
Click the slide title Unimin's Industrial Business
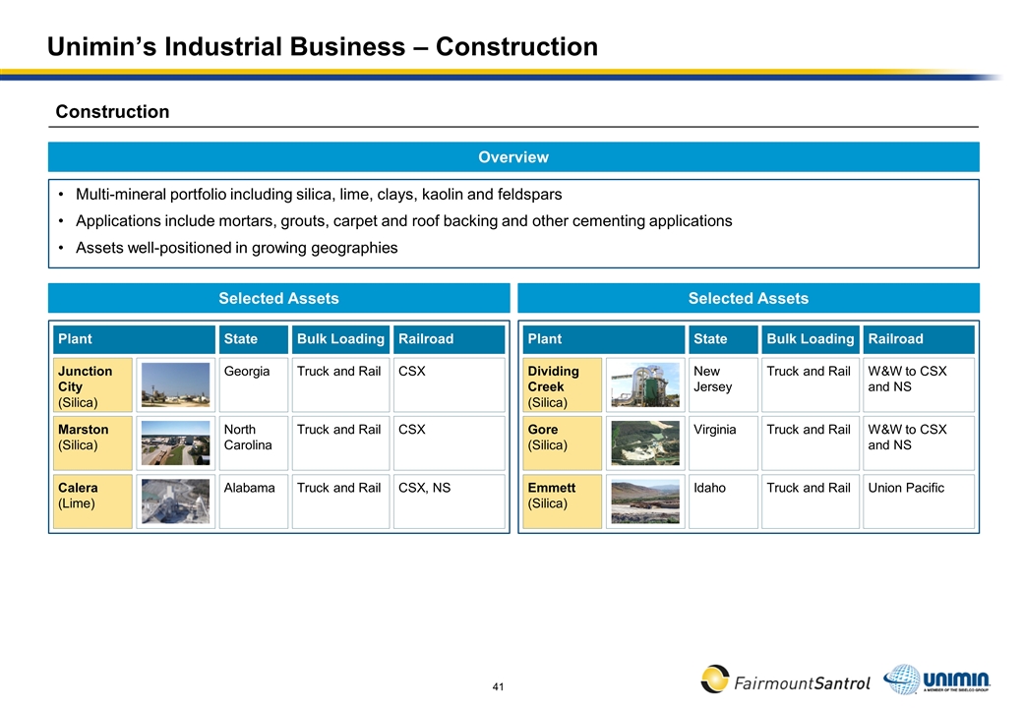323,46
